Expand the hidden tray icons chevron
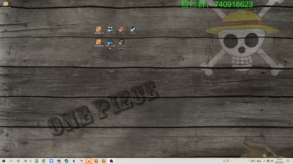The width and height of the screenshot is (293, 164). (264, 161)
